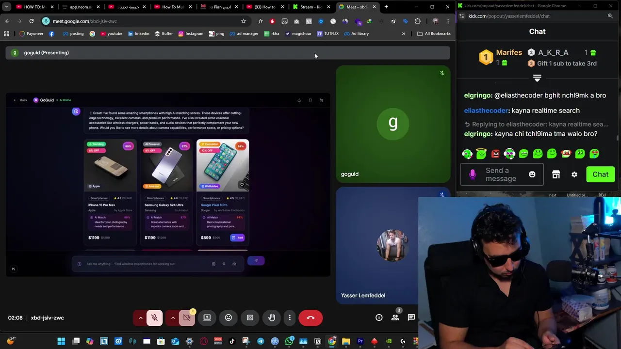Click the eliasthecoder username in Kick chat
Screen dimensions: 621x349
click(x=486, y=111)
